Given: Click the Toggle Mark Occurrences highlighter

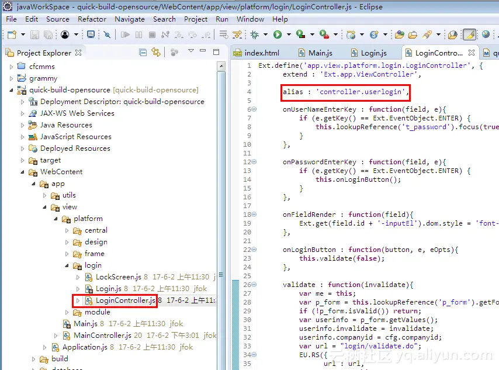Looking at the screenshot, I should pos(469,34).
